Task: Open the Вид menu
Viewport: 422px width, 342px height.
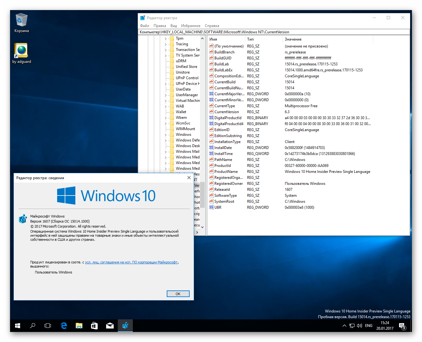Action: (174, 26)
